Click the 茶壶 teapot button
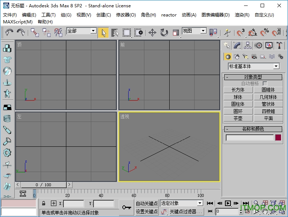 click(238, 119)
